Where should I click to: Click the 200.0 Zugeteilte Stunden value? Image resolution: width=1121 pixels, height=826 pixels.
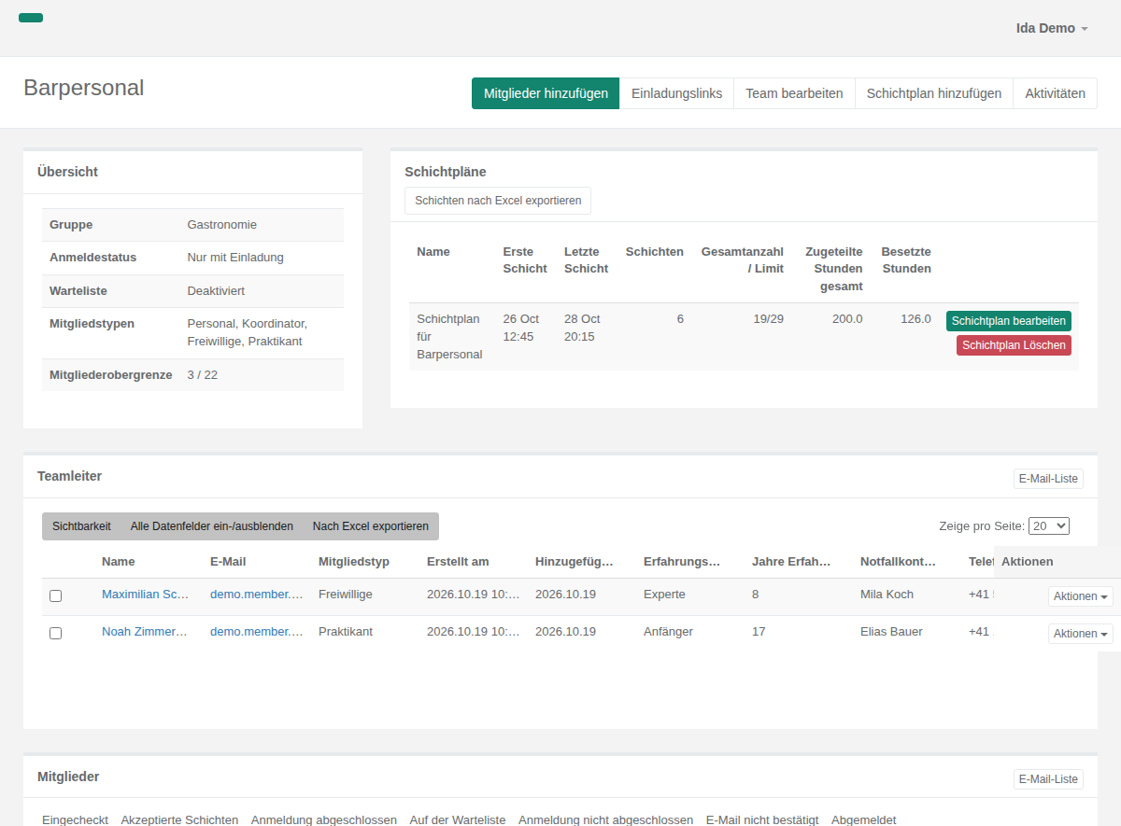[847, 319]
